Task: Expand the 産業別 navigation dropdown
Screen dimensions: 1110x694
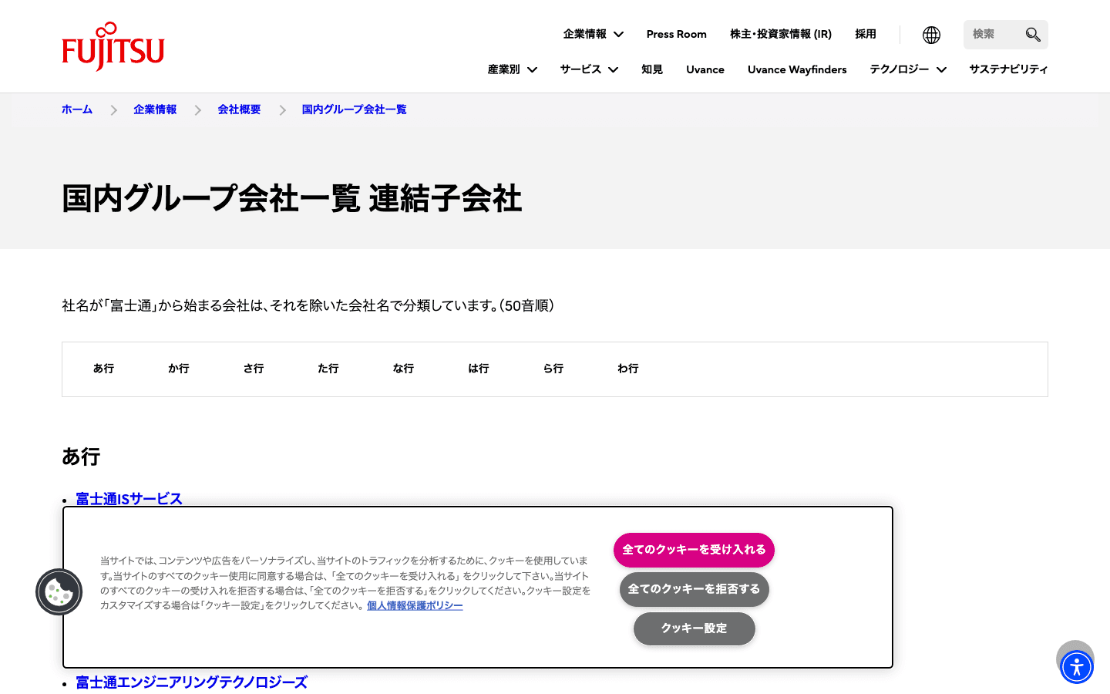Action: click(512, 69)
